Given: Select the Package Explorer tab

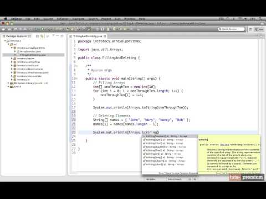Looking at the screenshot, I should 17,36.
